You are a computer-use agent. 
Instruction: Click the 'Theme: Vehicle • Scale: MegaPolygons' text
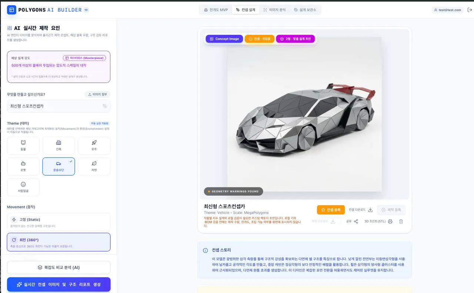(236, 213)
